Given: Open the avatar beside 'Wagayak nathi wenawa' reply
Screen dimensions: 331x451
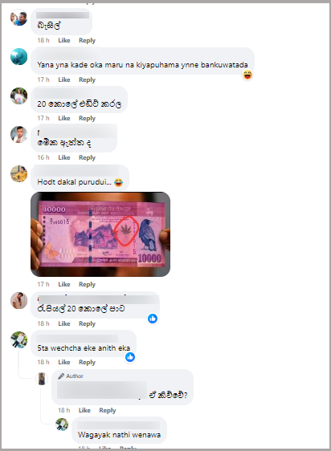Looking at the screenshot, I should coord(62,425).
